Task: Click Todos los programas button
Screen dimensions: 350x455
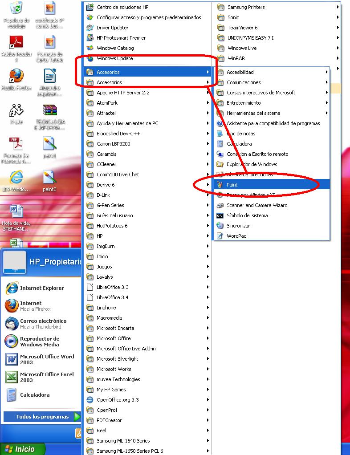Action: pyautogui.click(x=42, y=417)
